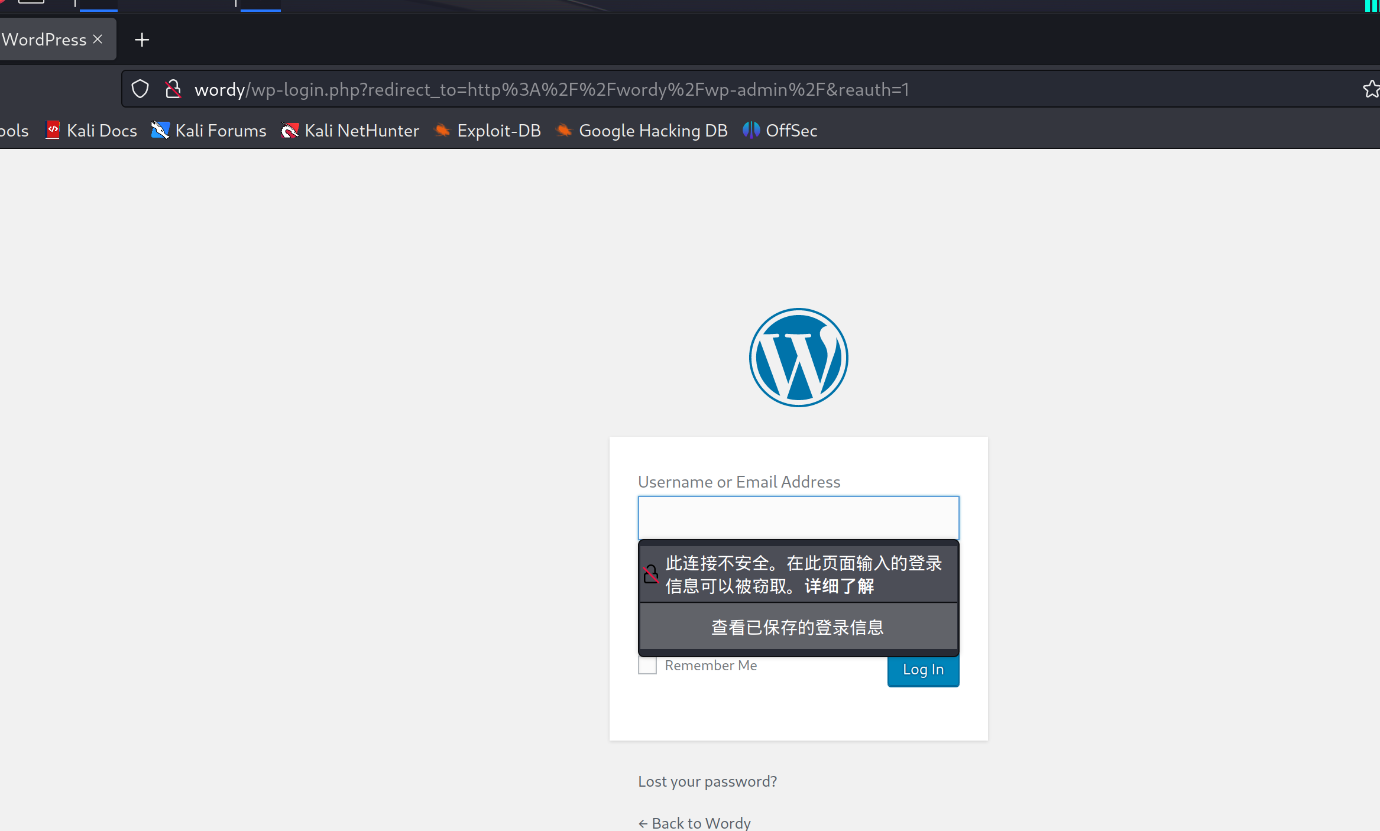Select the WordPress browser tab
Screen dimensions: 1380x831
(x=44, y=40)
